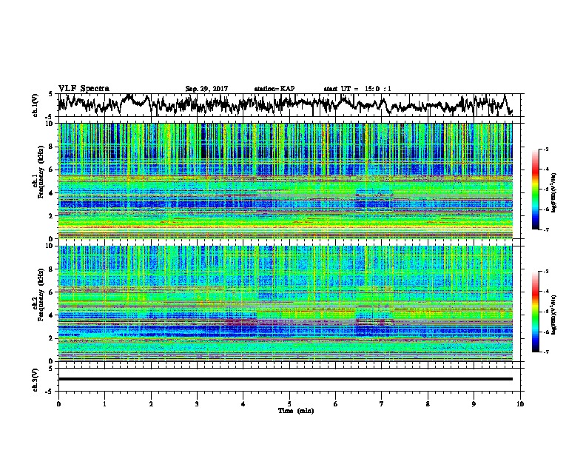Click the ch.1 color bar log(PSD) title
The height and width of the screenshot is (453, 586).
[554, 192]
